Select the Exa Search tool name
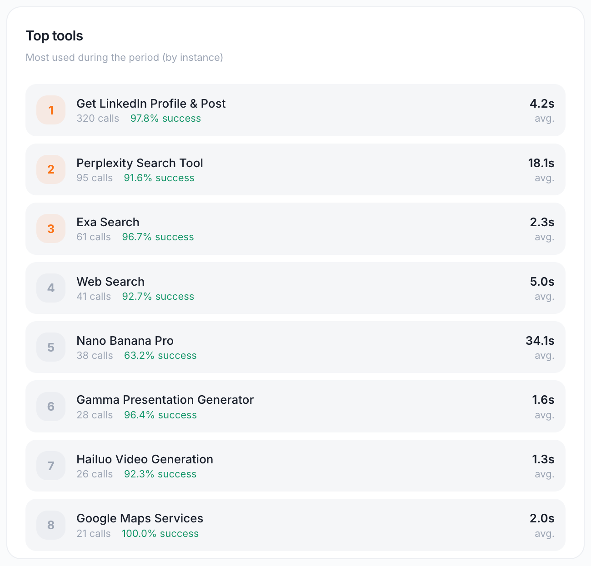 (108, 222)
